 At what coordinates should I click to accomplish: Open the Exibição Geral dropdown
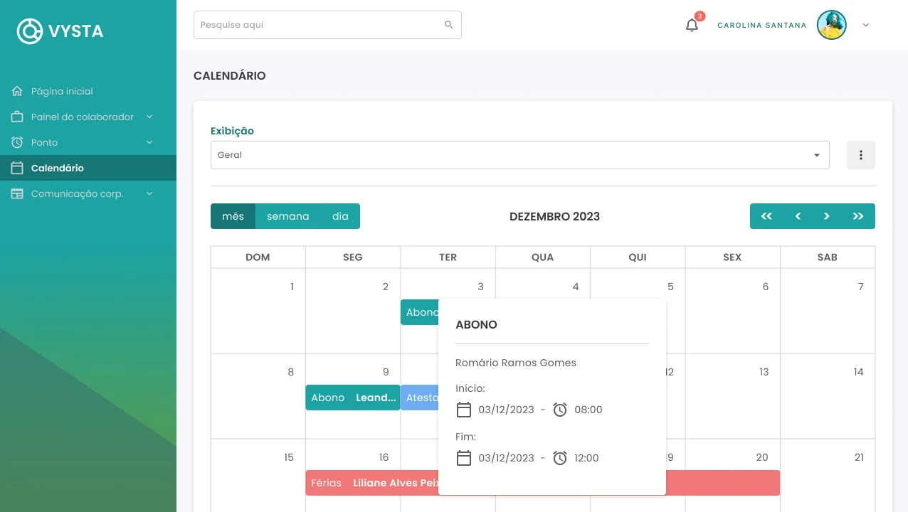pos(519,155)
